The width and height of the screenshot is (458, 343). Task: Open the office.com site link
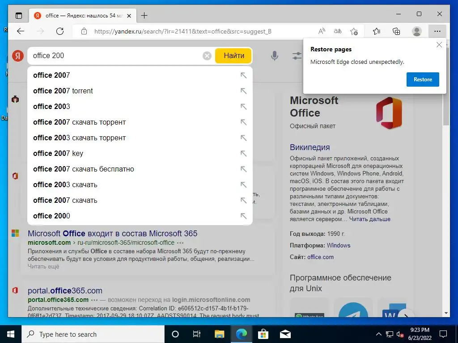point(320,257)
